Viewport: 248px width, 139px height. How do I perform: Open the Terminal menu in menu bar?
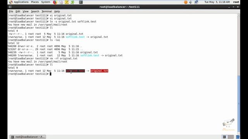pos(46,11)
